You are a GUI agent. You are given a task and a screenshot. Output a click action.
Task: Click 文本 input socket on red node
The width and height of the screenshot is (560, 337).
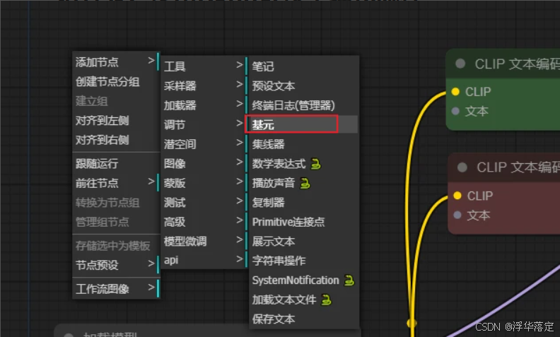click(x=457, y=215)
